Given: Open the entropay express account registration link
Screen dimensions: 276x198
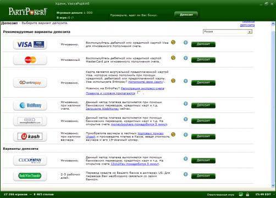Looking at the screenshot, I should point(142,88).
